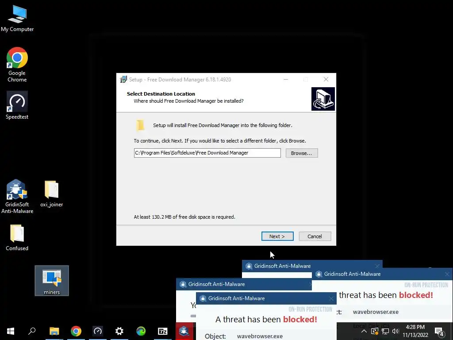
Task: Select the Speedtest desktop shortcut
Action: pos(17,105)
